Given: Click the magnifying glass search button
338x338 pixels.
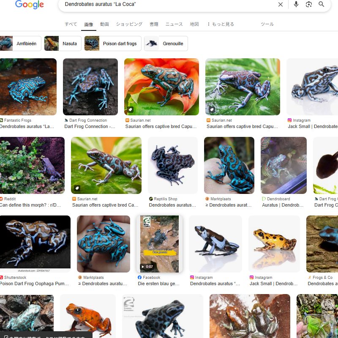Looking at the screenshot, I should coord(322,4).
